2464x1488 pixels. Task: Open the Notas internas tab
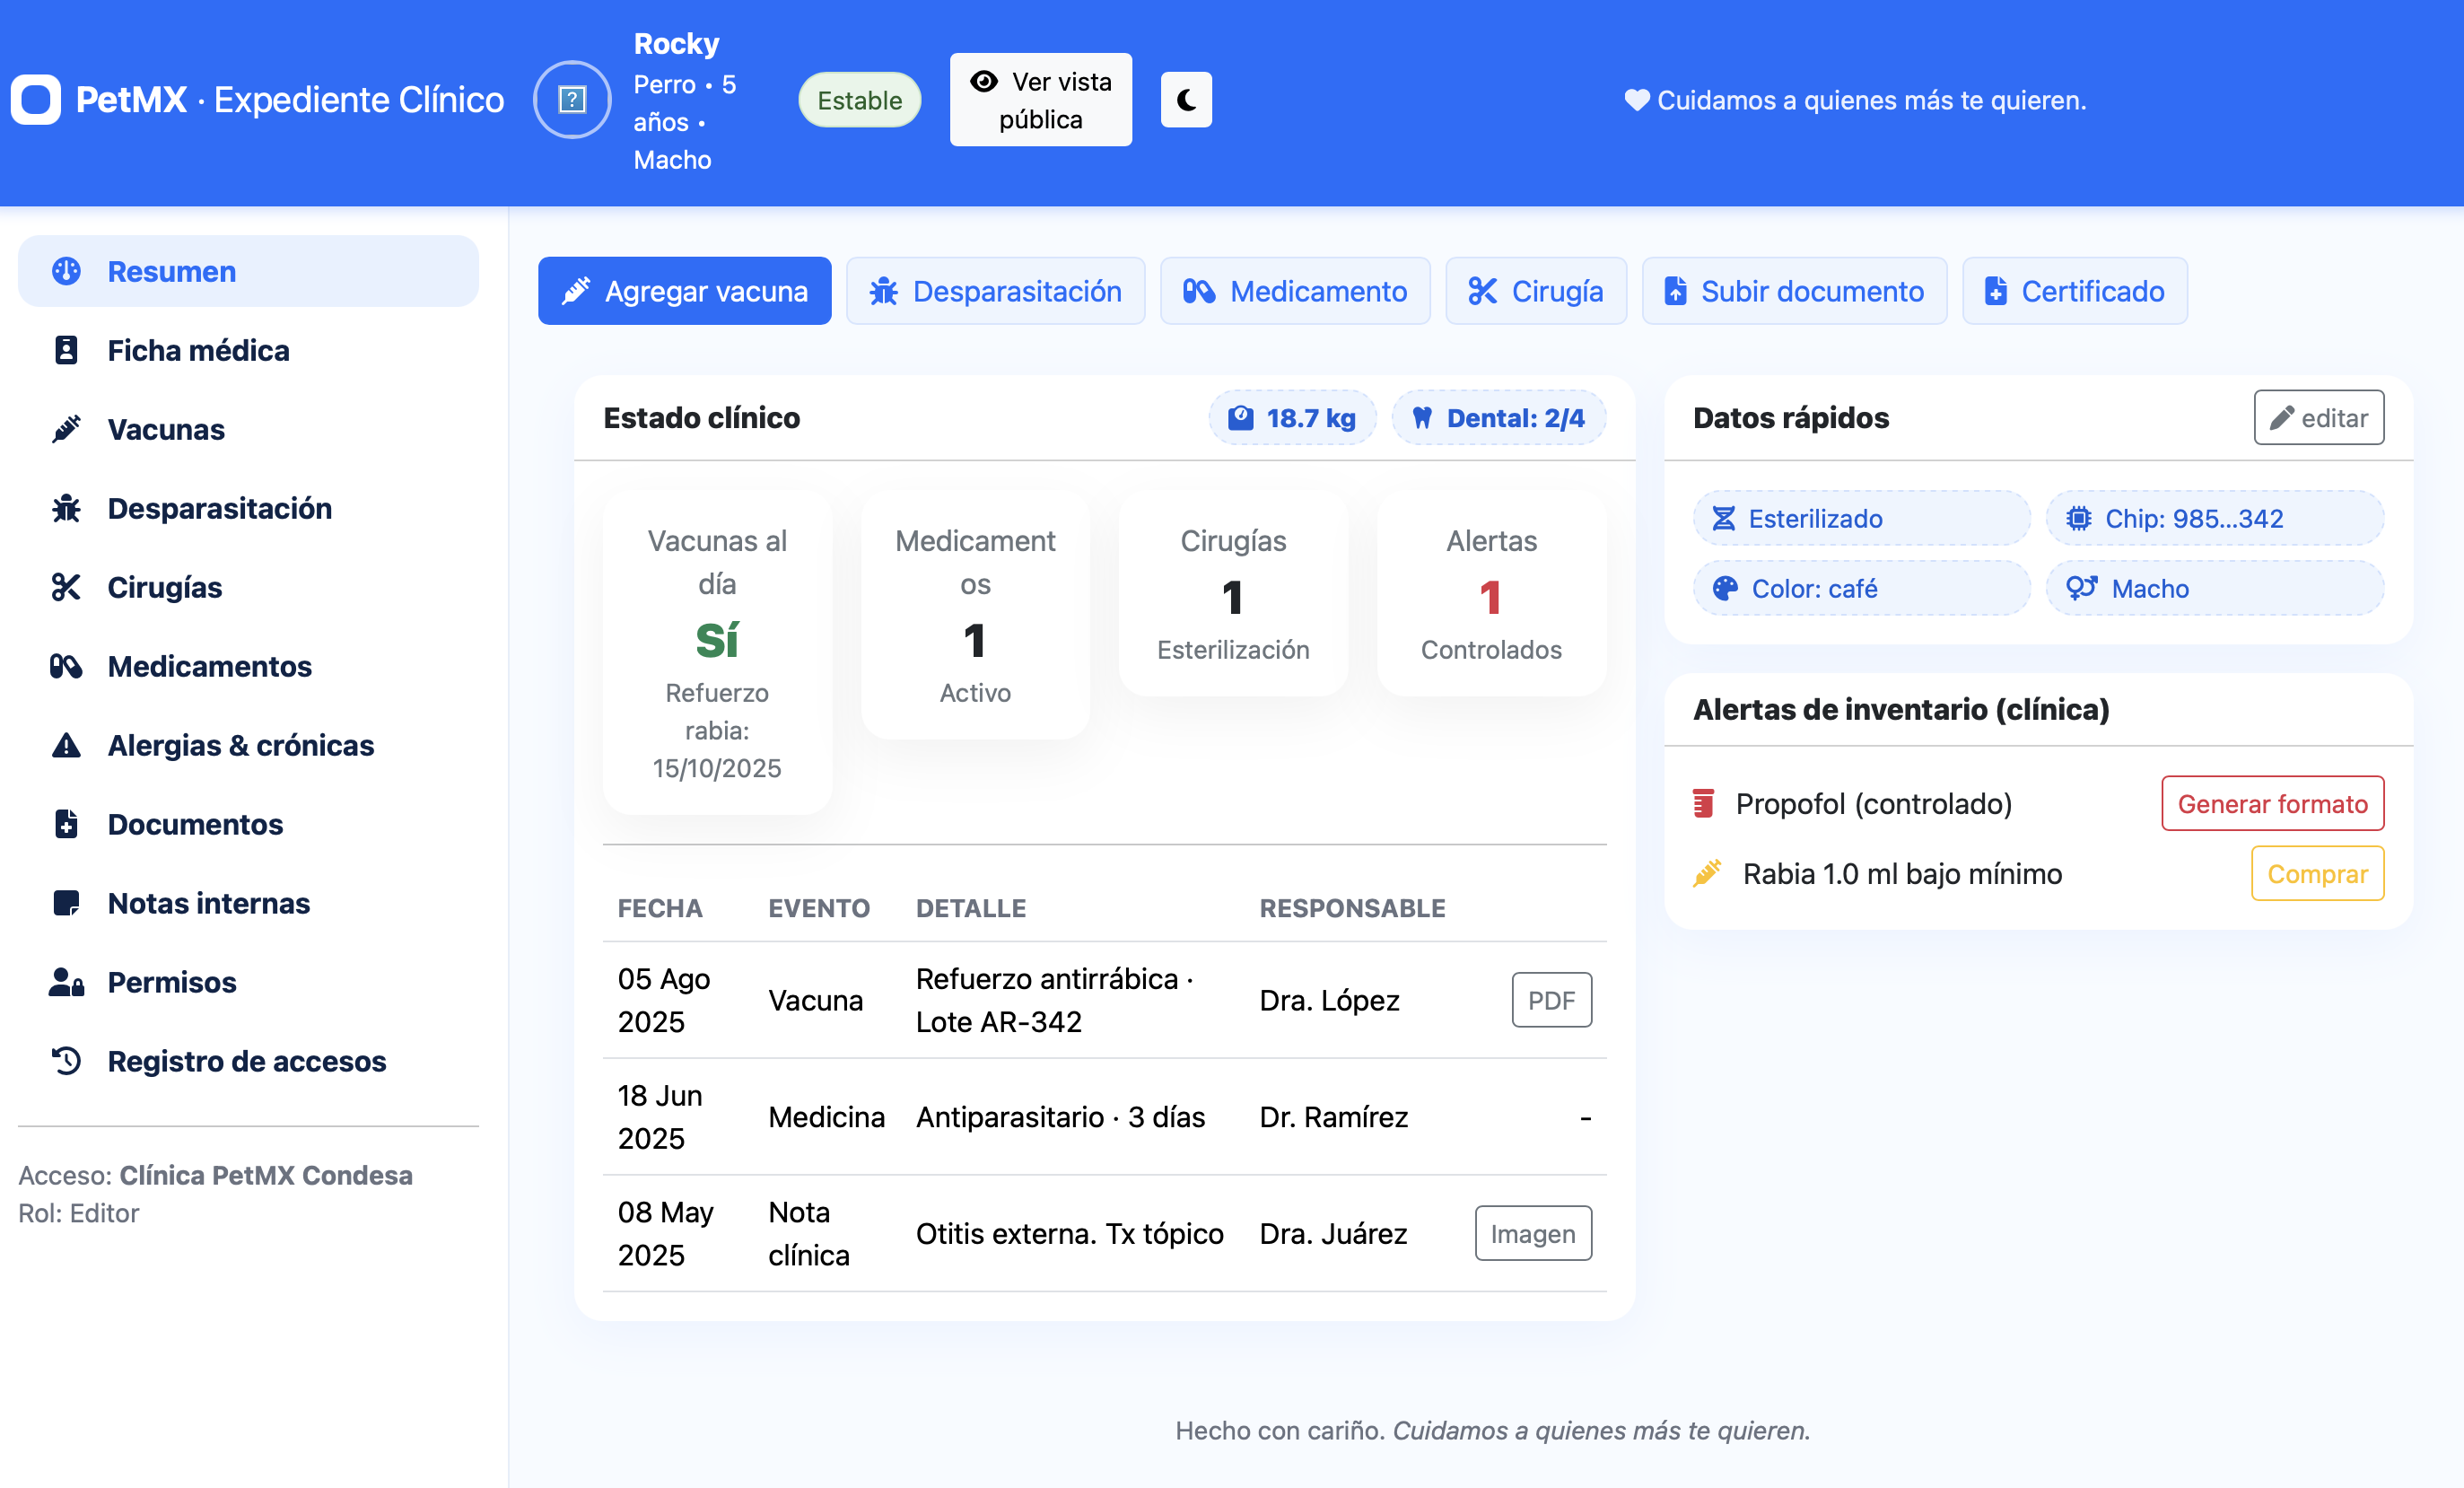(208, 903)
